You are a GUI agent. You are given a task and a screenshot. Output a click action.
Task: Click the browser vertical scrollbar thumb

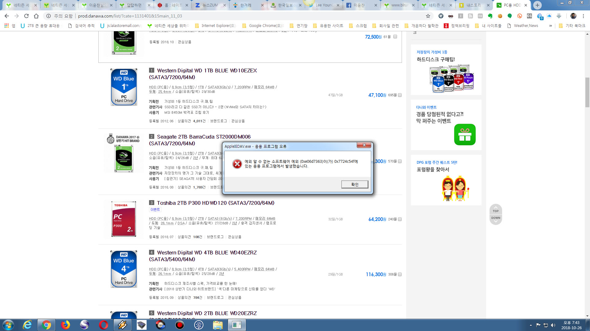[x=587, y=92]
